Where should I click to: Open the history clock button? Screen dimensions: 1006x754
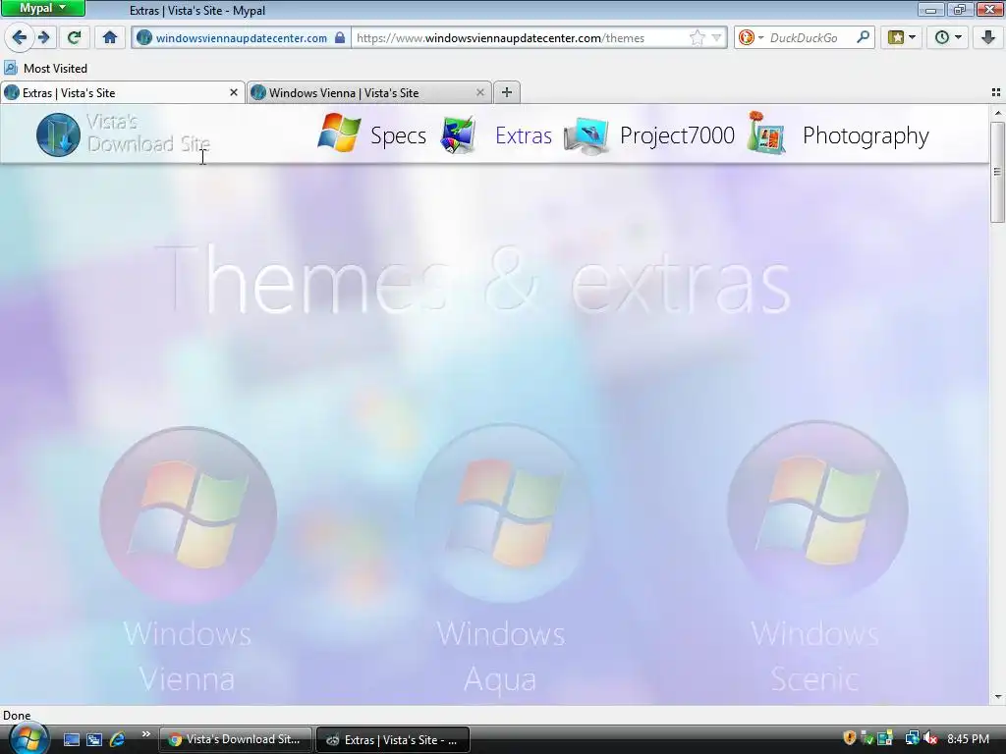click(941, 38)
